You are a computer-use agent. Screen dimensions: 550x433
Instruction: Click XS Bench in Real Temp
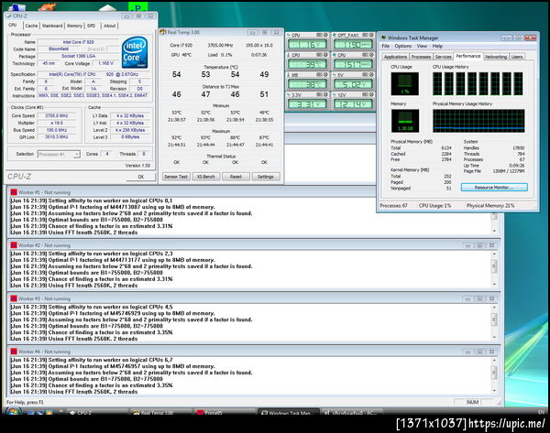(x=206, y=177)
